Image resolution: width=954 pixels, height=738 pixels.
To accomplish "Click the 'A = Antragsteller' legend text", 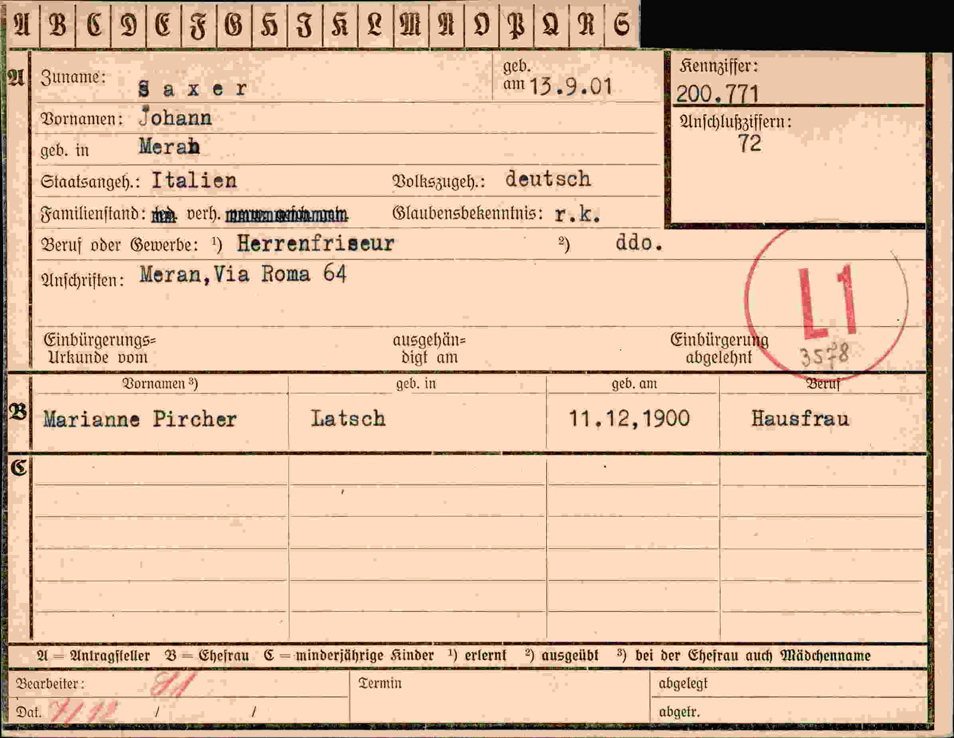I will [x=93, y=655].
